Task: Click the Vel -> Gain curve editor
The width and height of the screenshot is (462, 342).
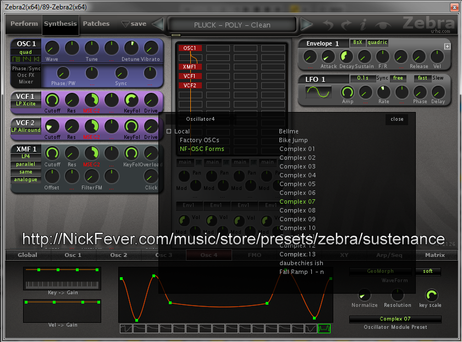Action: click(x=62, y=311)
